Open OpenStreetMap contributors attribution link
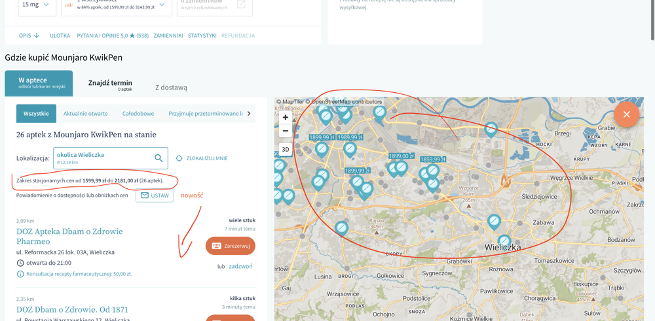Image resolution: width=655 pixels, height=321 pixels. [343, 102]
